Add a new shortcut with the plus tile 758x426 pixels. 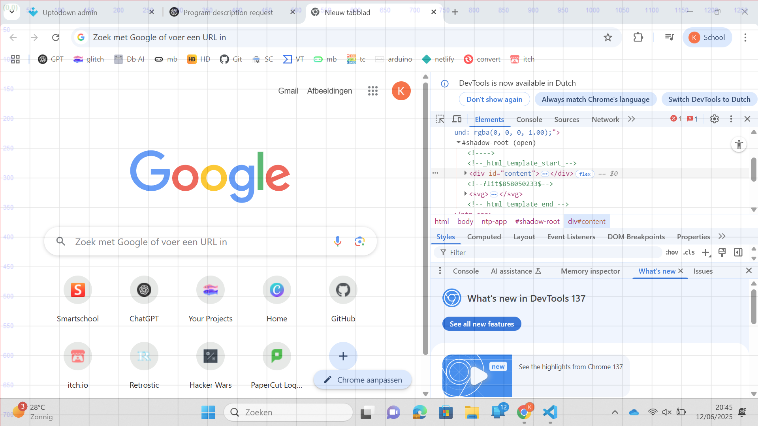[x=343, y=356]
